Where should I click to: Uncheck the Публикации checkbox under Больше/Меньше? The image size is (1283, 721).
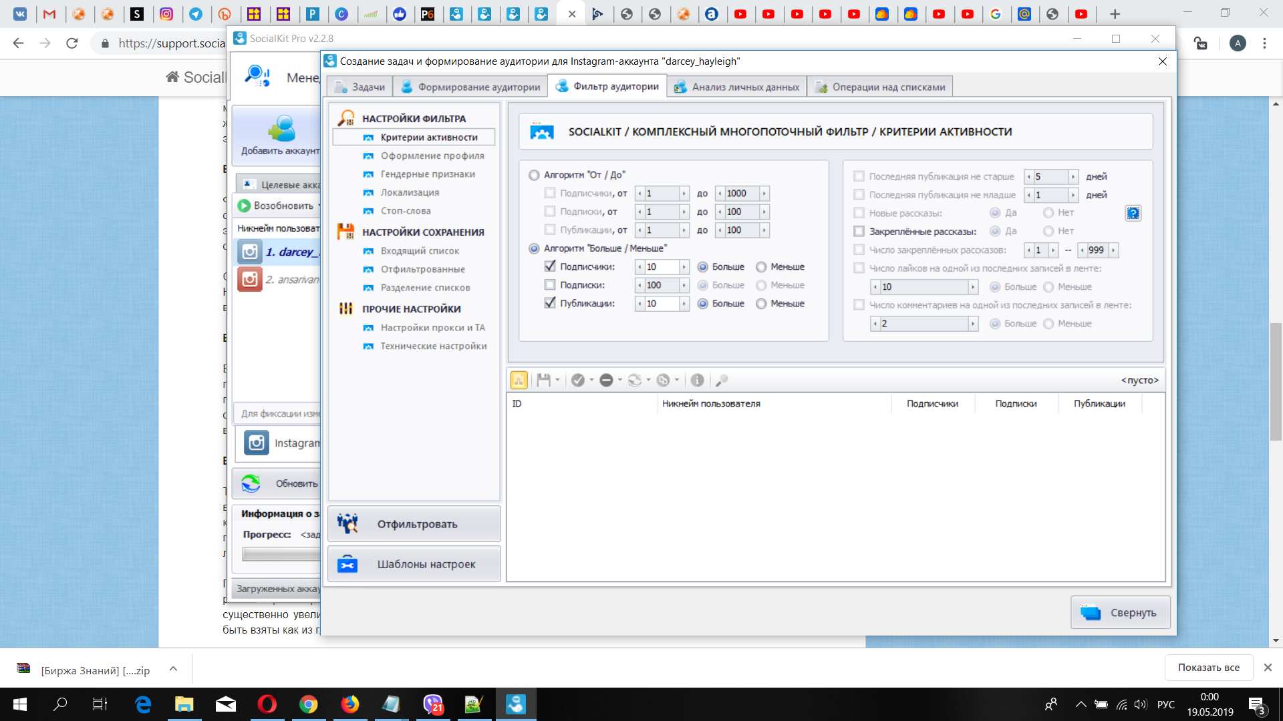pos(550,303)
